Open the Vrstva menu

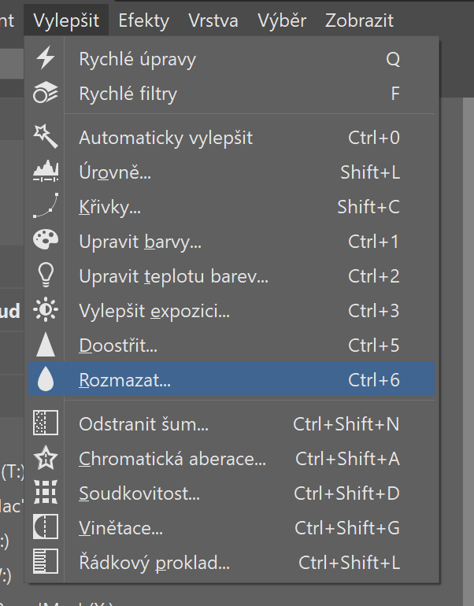213,20
